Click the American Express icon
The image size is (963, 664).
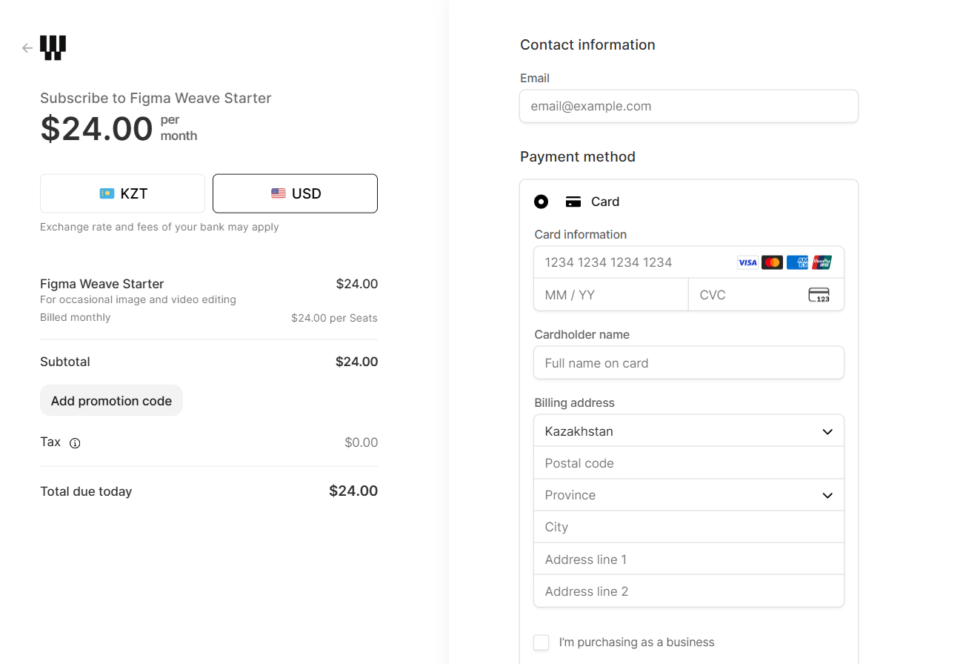[797, 262]
